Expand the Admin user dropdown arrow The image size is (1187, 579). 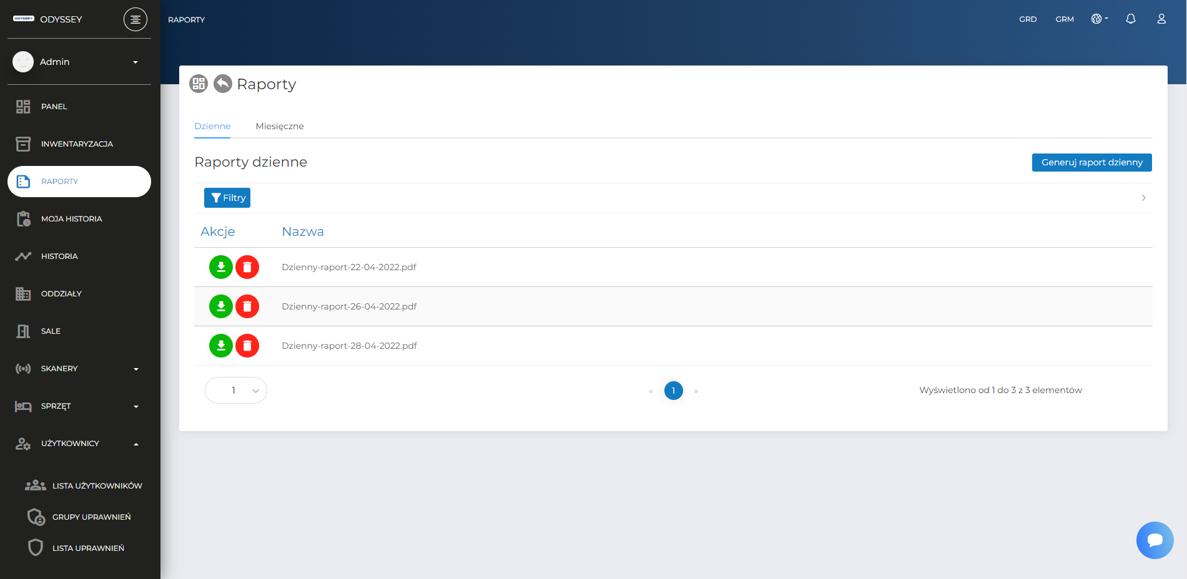click(135, 62)
